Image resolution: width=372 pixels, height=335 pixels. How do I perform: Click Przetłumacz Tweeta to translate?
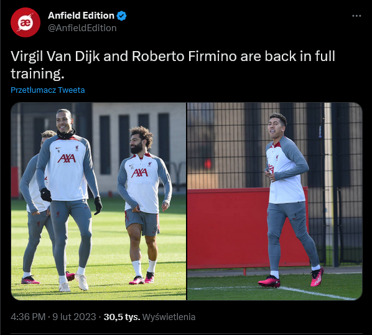pos(48,90)
